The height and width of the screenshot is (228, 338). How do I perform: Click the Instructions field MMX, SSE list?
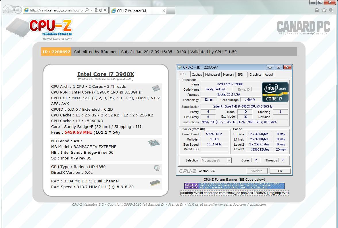coord(244,122)
